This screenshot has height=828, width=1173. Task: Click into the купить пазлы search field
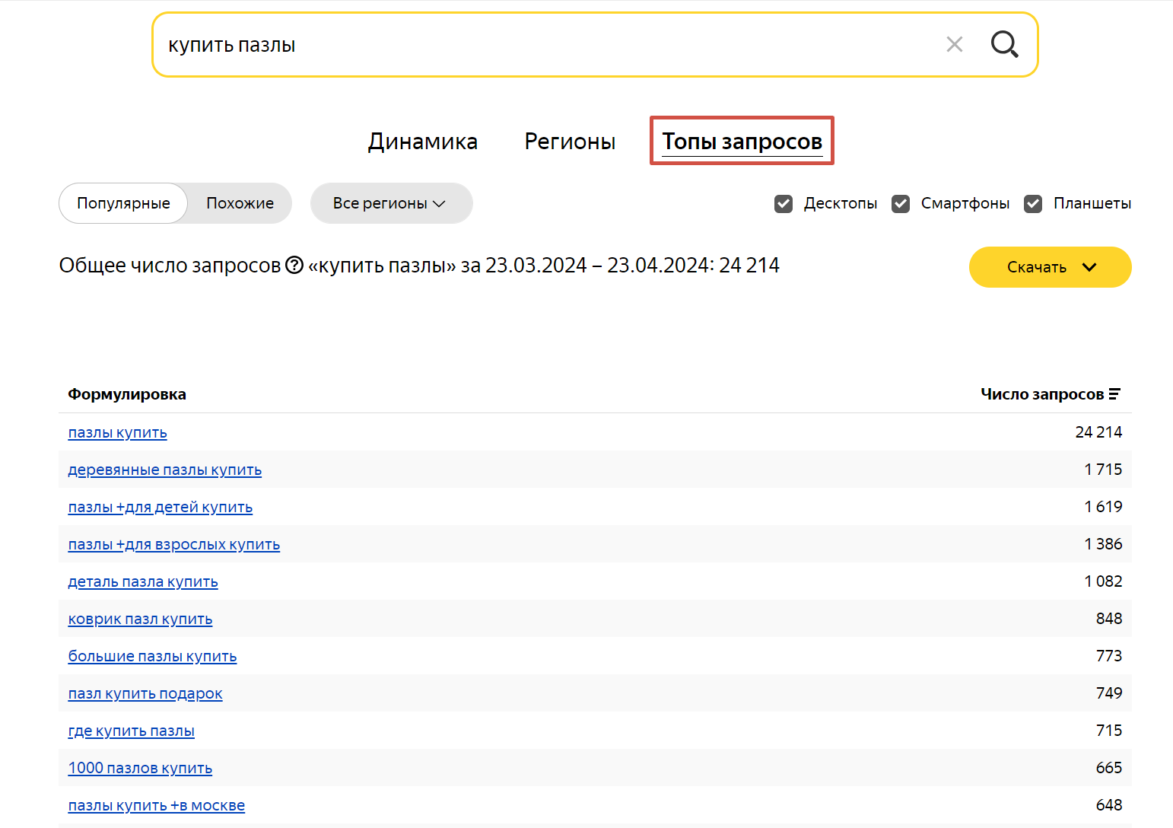[532, 45]
